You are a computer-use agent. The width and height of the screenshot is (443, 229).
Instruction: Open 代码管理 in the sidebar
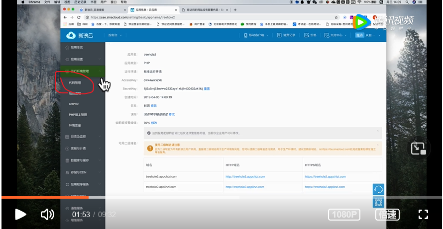point(75,83)
